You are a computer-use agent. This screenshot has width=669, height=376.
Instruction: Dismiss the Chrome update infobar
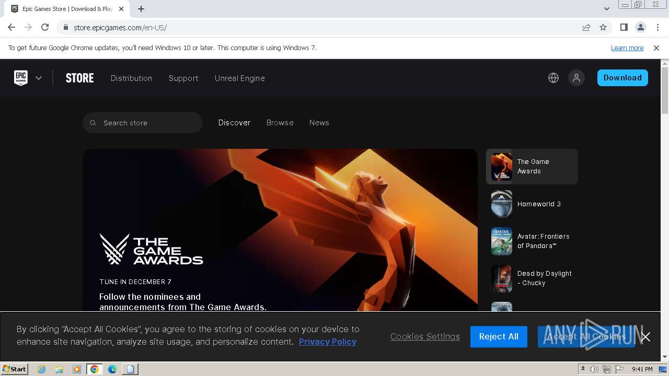pyautogui.click(x=656, y=48)
